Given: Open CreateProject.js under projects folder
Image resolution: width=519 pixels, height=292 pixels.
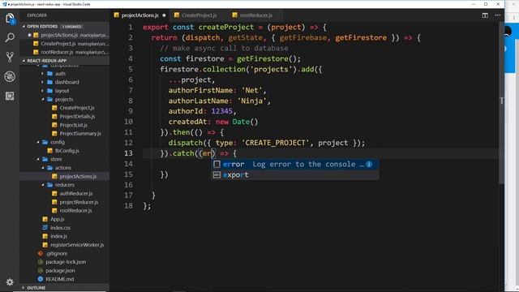Looking at the screenshot, I should 77,108.
